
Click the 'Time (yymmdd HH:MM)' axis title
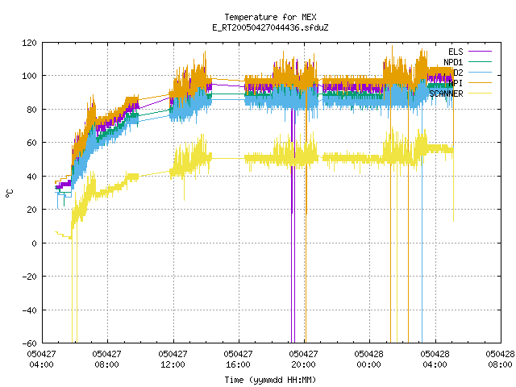(271, 380)
